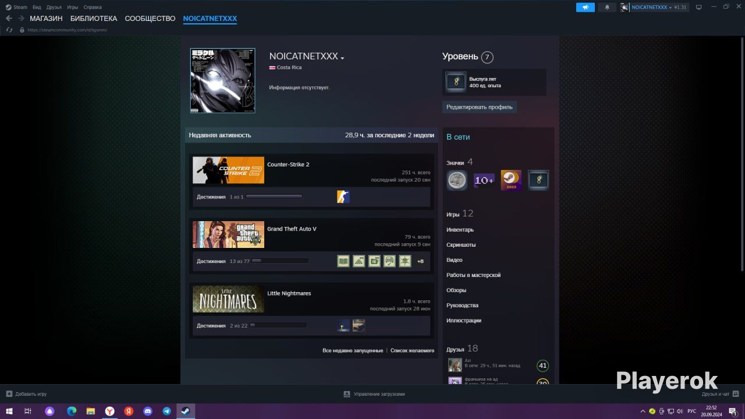Click the Big Picture mode monitor icon
745x419 pixels.
coord(699,7)
